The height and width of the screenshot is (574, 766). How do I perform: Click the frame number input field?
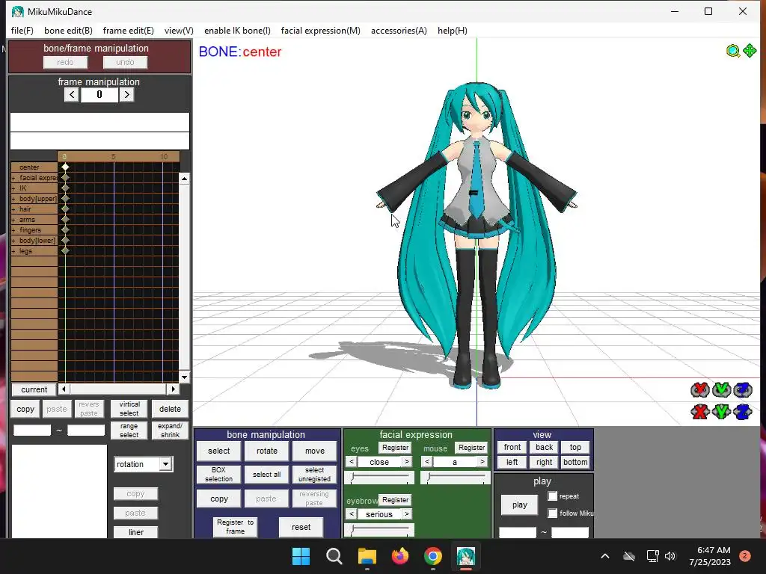pyautogui.click(x=99, y=95)
